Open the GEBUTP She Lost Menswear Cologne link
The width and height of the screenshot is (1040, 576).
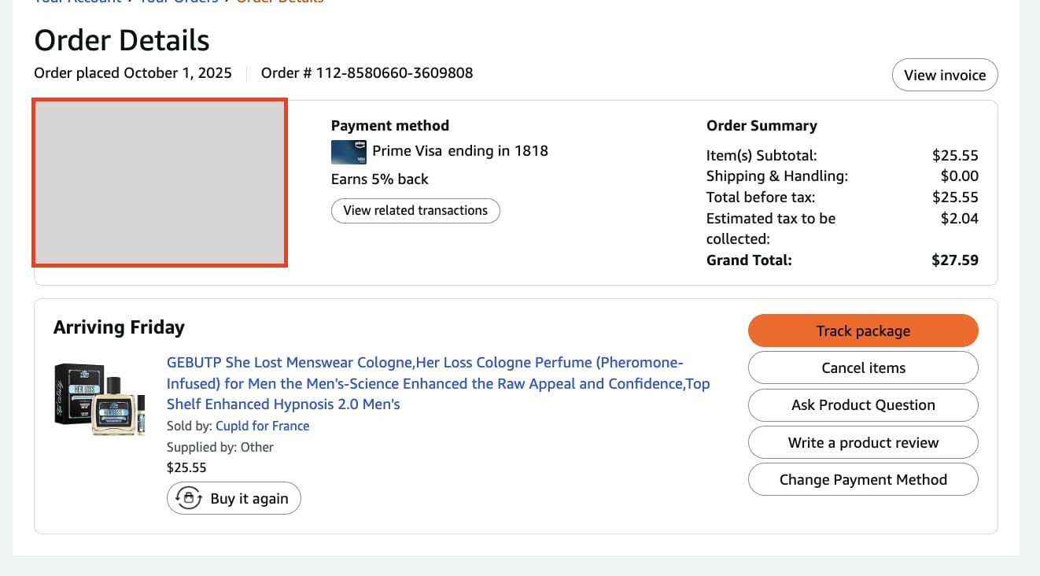(x=438, y=383)
